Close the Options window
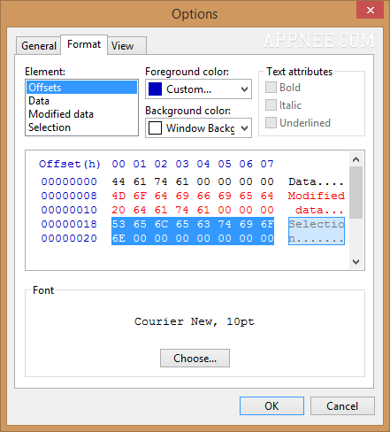Screen dimensions: 390x432 click(x=371, y=10)
